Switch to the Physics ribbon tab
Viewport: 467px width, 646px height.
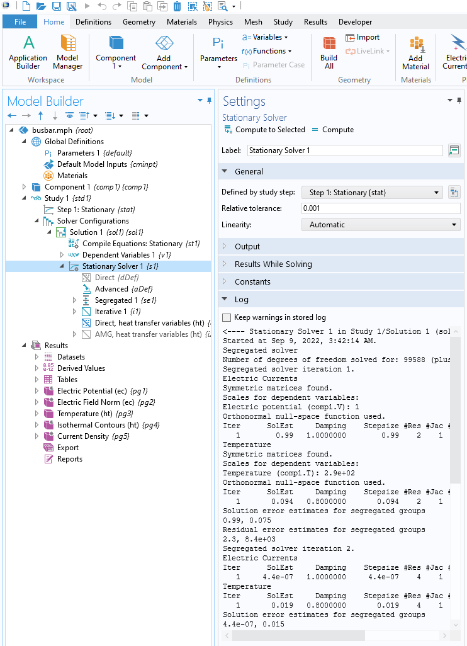click(x=220, y=22)
